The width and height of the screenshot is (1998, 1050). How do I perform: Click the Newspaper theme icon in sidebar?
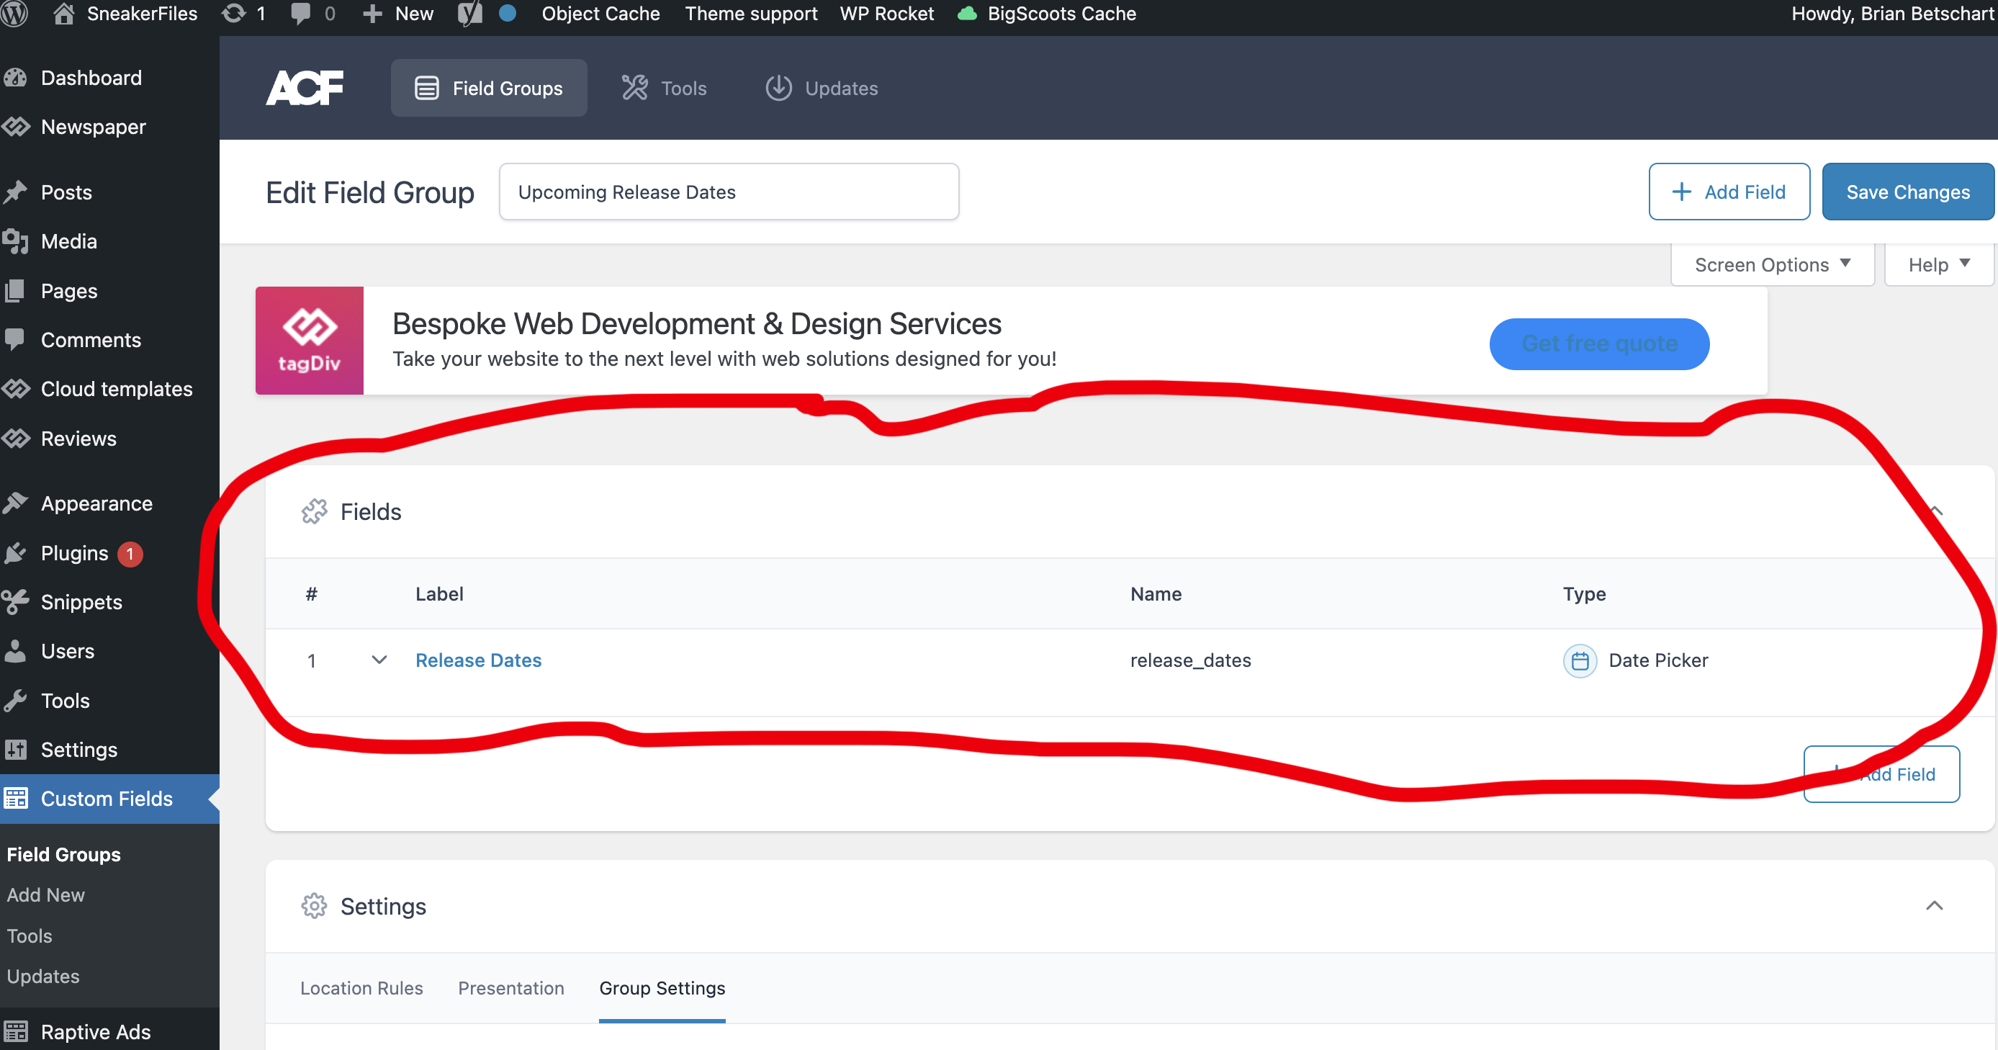(16, 127)
